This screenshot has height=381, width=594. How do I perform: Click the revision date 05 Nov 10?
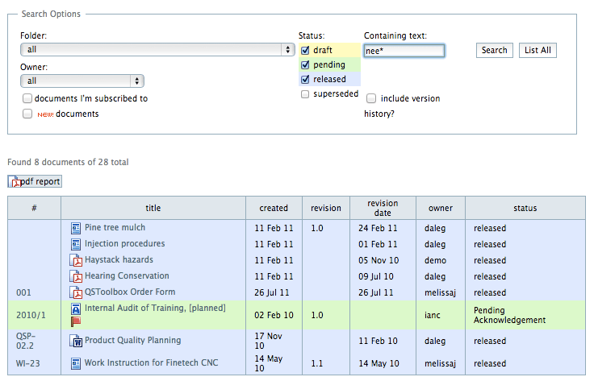(379, 260)
